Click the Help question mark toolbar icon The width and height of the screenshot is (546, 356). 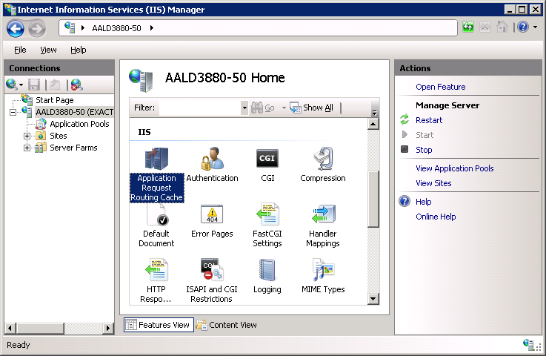pyautogui.click(x=523, y=27)
